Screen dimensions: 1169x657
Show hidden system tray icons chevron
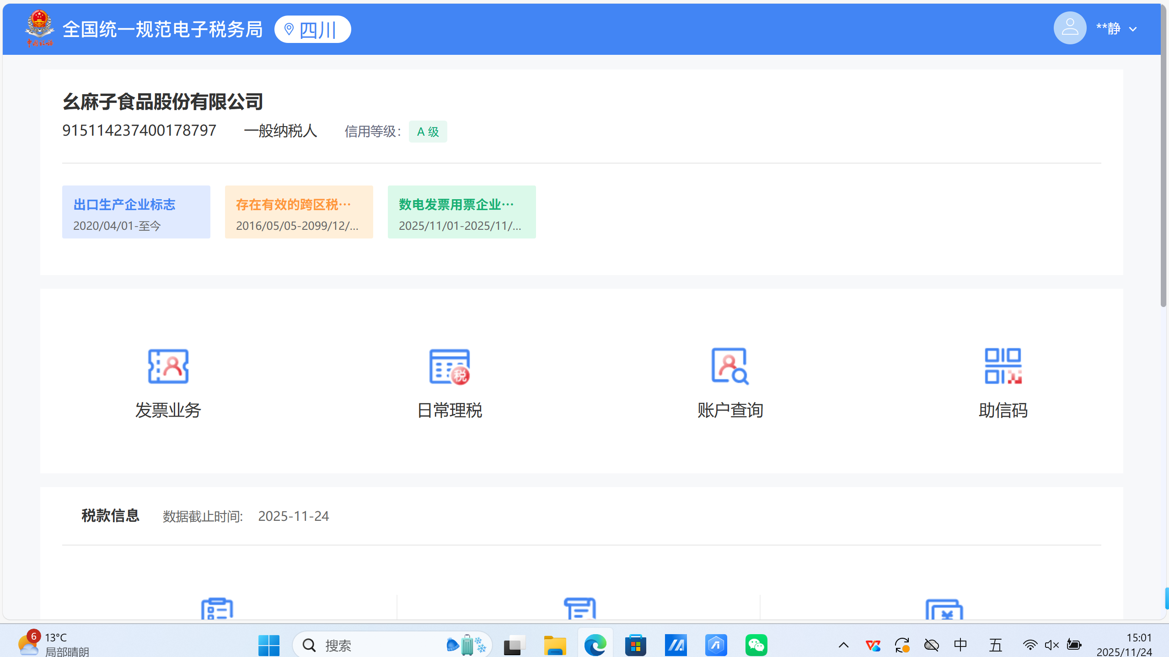pyautogui.click(x=843, y=645)
